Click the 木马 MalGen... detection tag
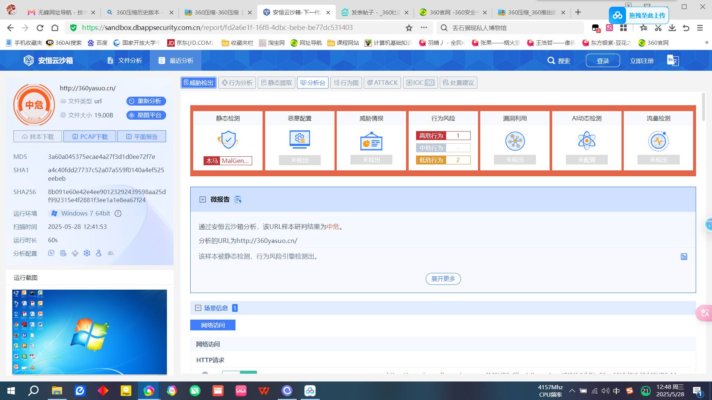This screenshot has width=712, height=400. point(228,160)
